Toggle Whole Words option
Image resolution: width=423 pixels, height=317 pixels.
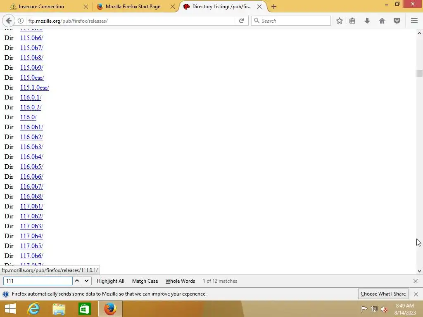click(x=180, y=281)
